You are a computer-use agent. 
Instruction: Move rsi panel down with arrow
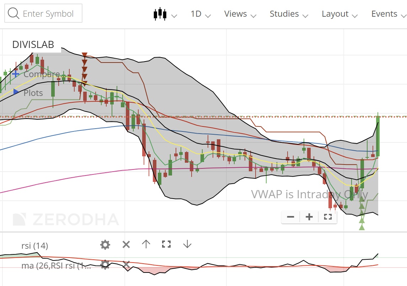tap(187, 244)
